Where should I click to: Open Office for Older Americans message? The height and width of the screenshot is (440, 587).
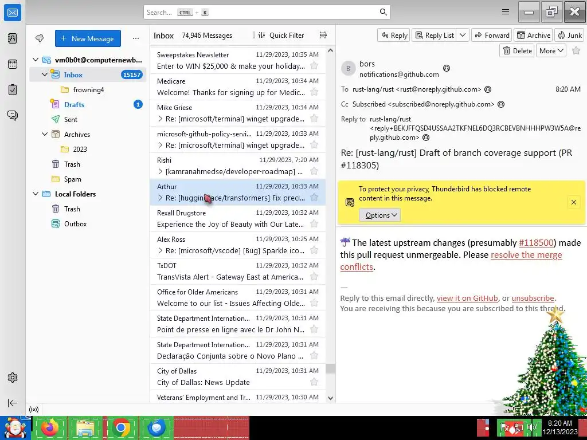238,297
